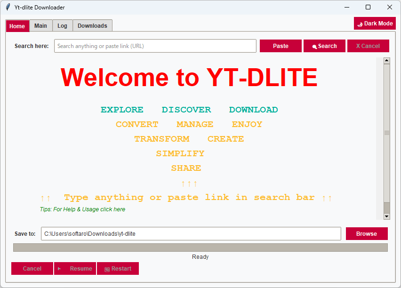This screenshot has width=401, height=288.
Task: Switch to the Downloads tab
Action: (92, 26)
